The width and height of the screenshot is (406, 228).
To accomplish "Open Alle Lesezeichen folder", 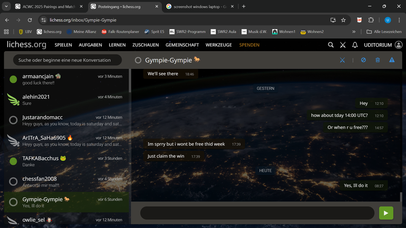I will click(384, 31).
